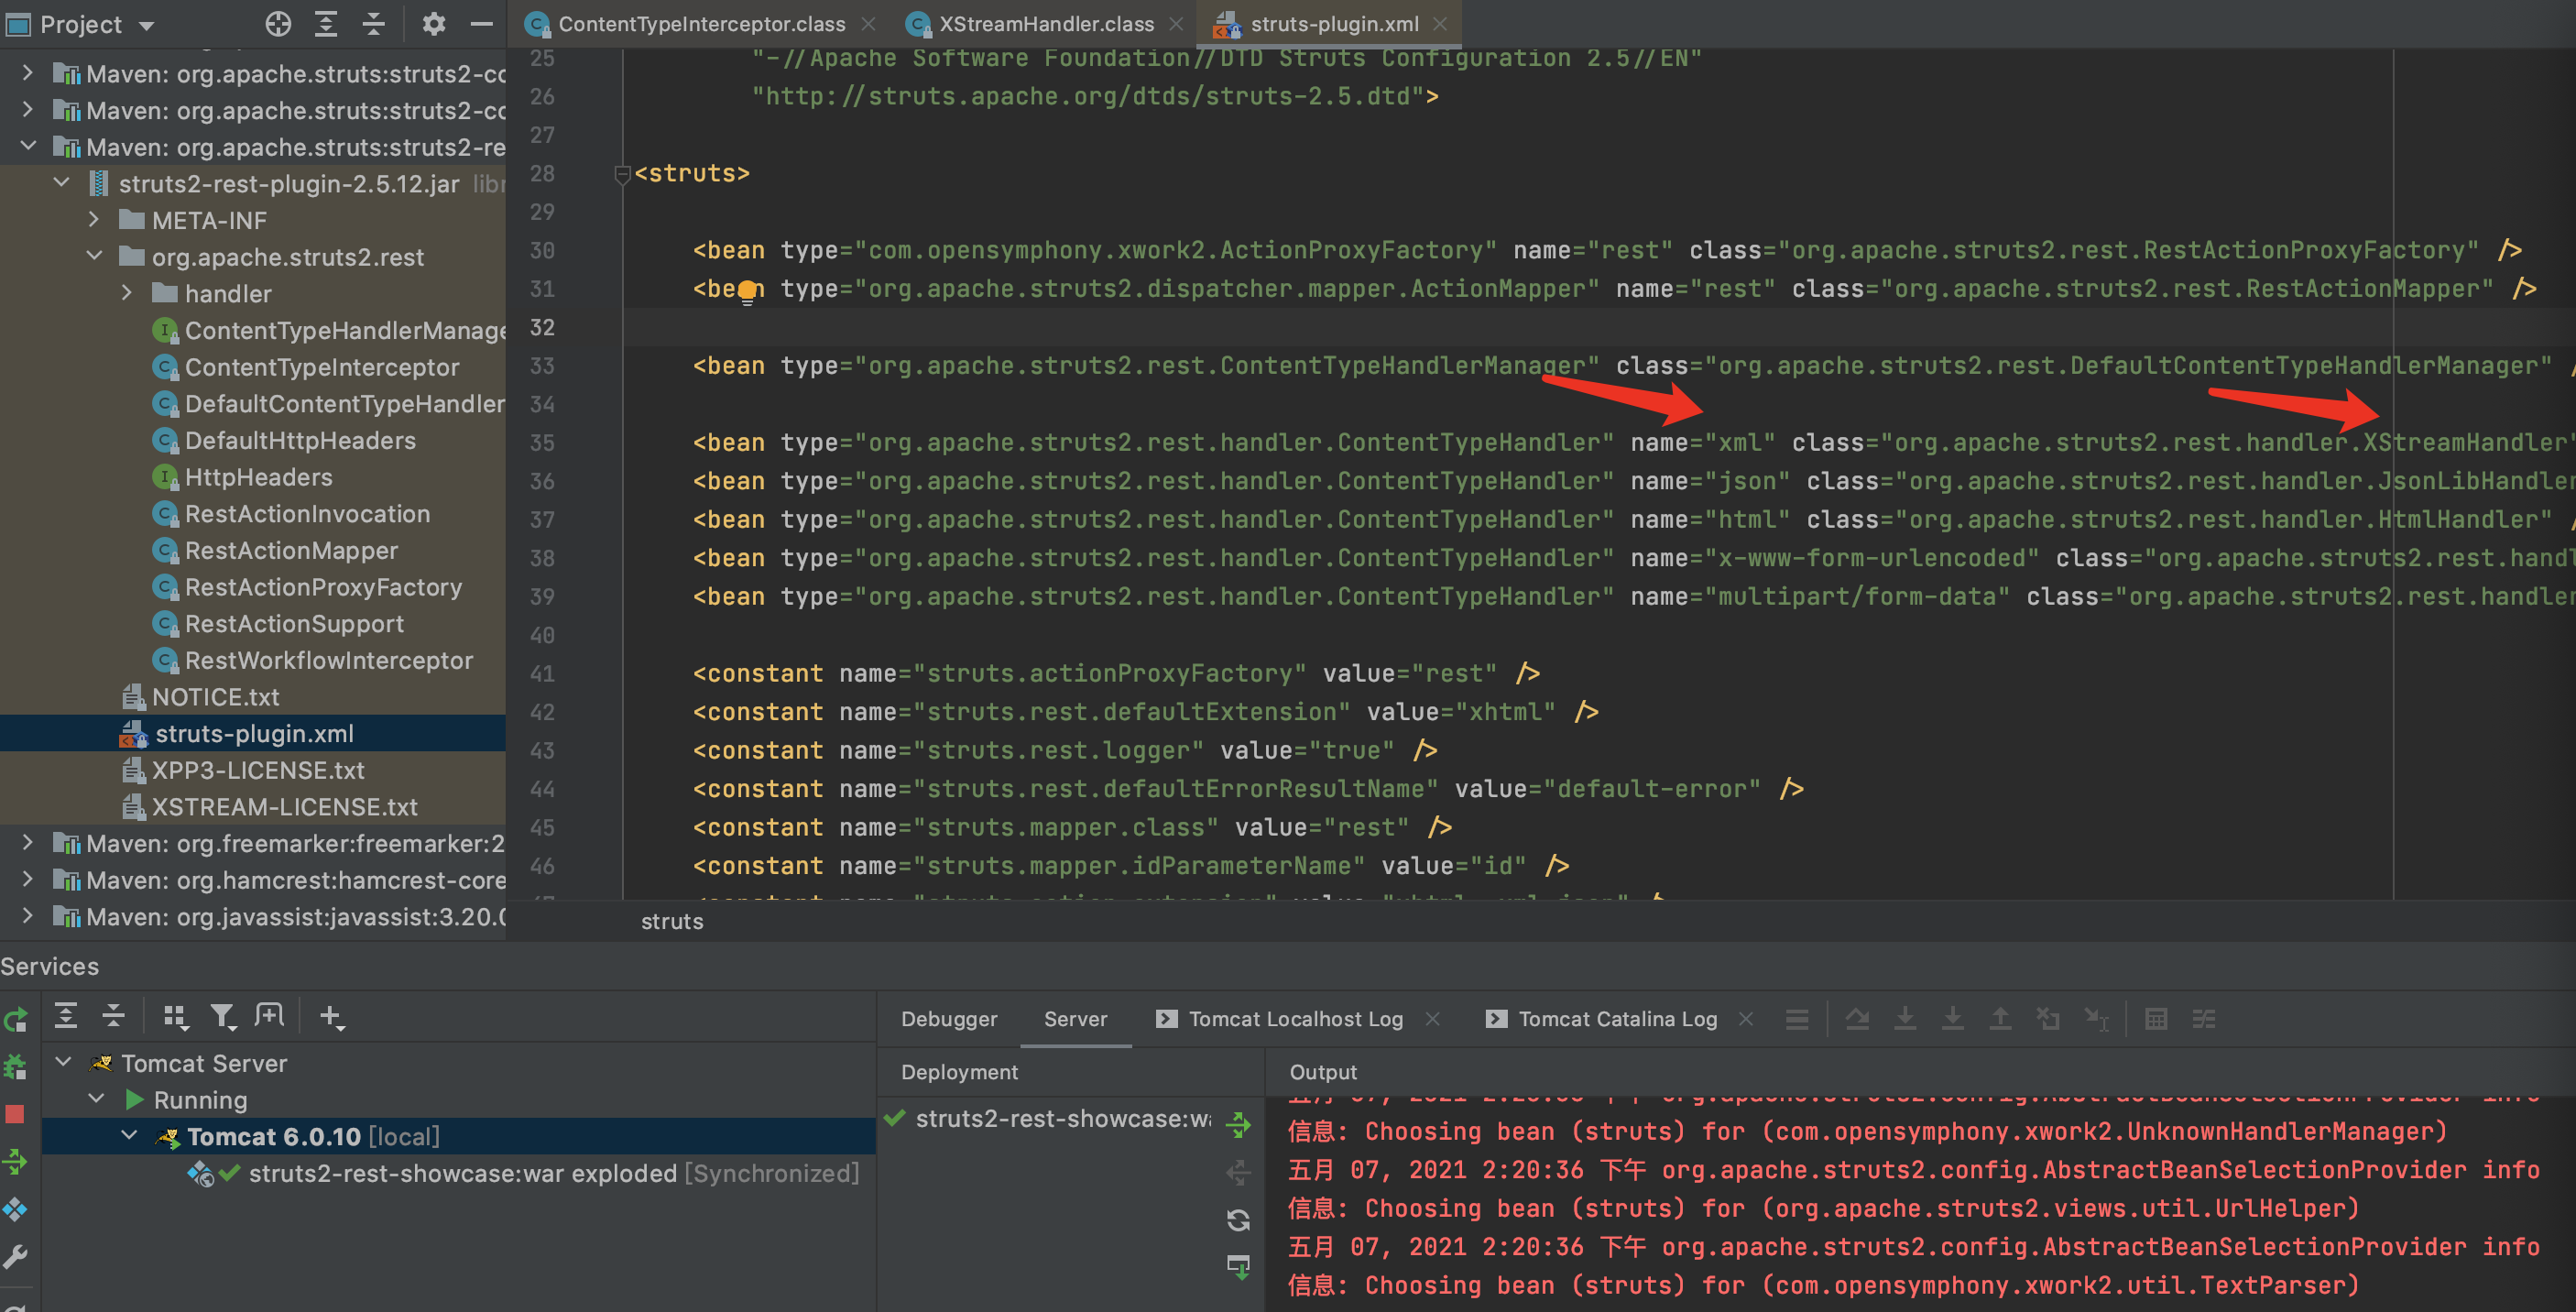Click Expand All in Project panel header
The height and width of the screenshot is (1312, 2576).
326,24
